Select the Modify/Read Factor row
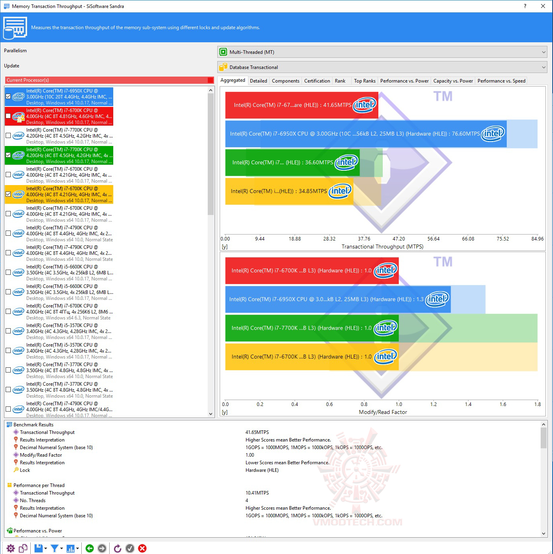 41,455
